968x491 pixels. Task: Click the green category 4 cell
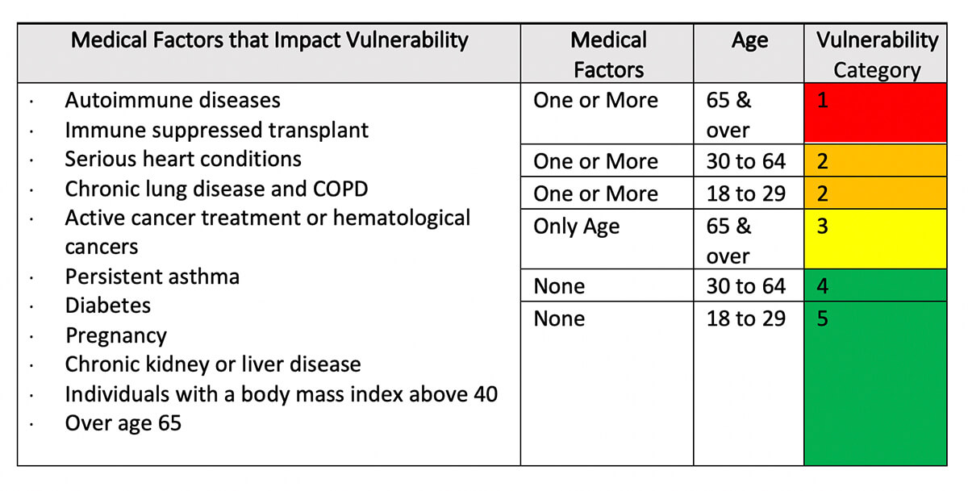[x=875, y=286]
